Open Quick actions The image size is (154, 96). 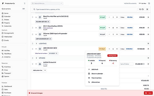13,9
